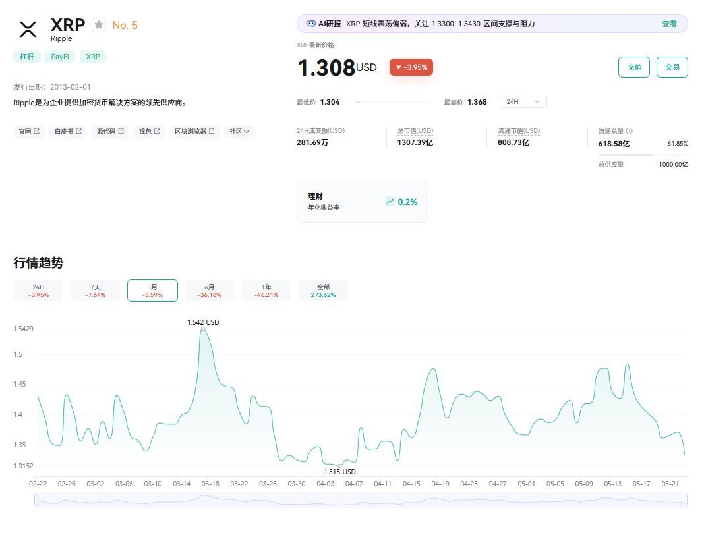The width and height of the screenshot is (704, 535).
Task: Click external link icon beside 钱包
Action: [157, 131]
